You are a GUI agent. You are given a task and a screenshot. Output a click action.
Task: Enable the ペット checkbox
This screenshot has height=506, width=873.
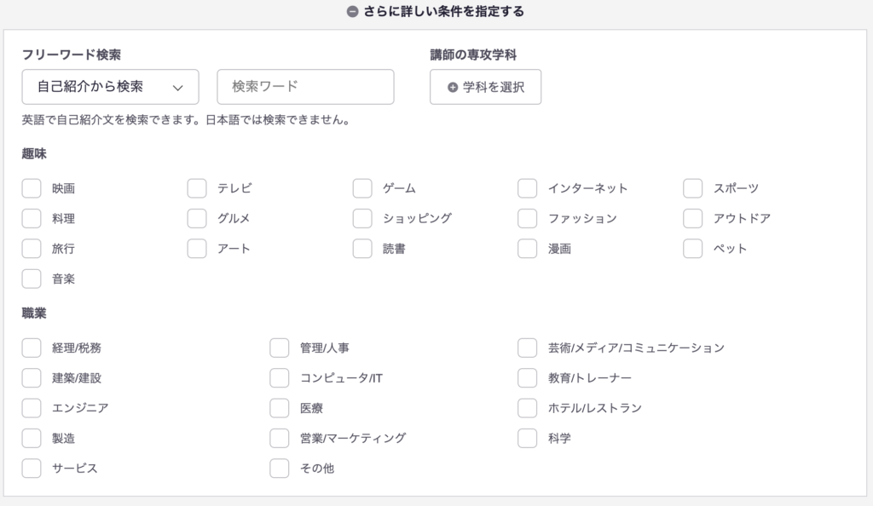point(693,249)
